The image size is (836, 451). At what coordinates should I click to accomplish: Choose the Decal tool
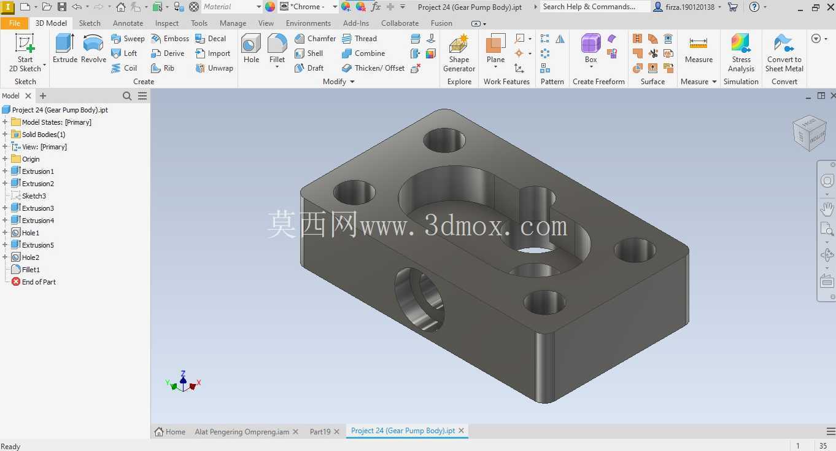tap(211, 39)
